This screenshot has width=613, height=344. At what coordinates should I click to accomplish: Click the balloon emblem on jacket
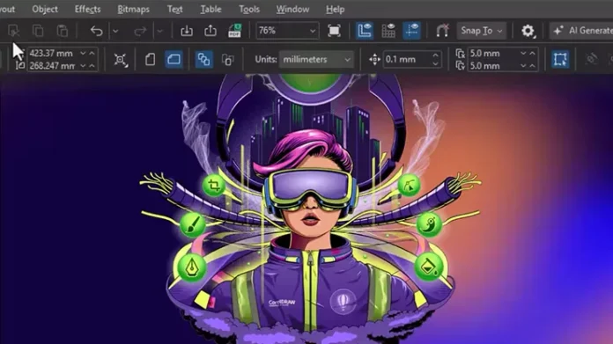pos(343,302)
